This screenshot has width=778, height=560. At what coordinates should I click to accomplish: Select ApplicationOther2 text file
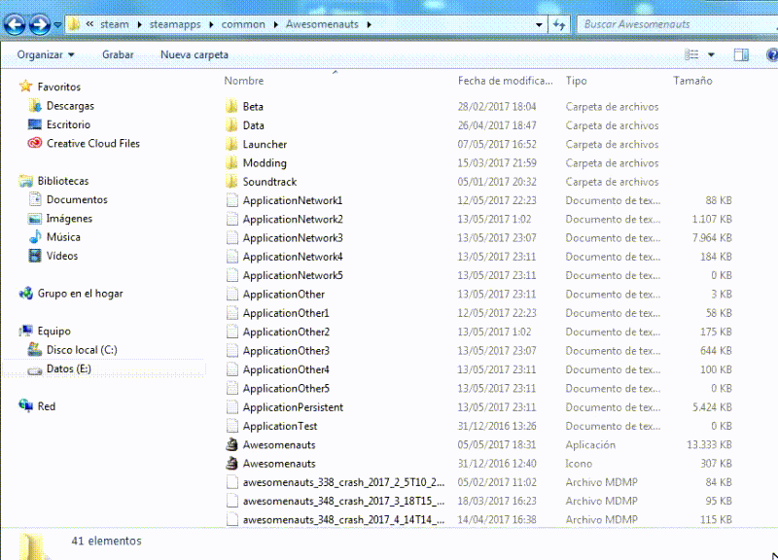pyautogui.click(x=286, y=332)
